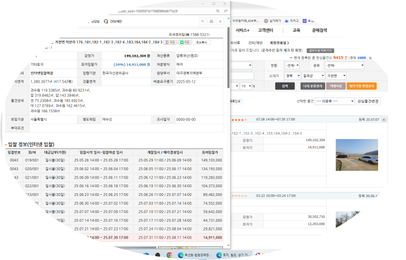Open the black round app in taskbar
The width and height of the screenshot is (406, 260).
(x=157, y=255)
